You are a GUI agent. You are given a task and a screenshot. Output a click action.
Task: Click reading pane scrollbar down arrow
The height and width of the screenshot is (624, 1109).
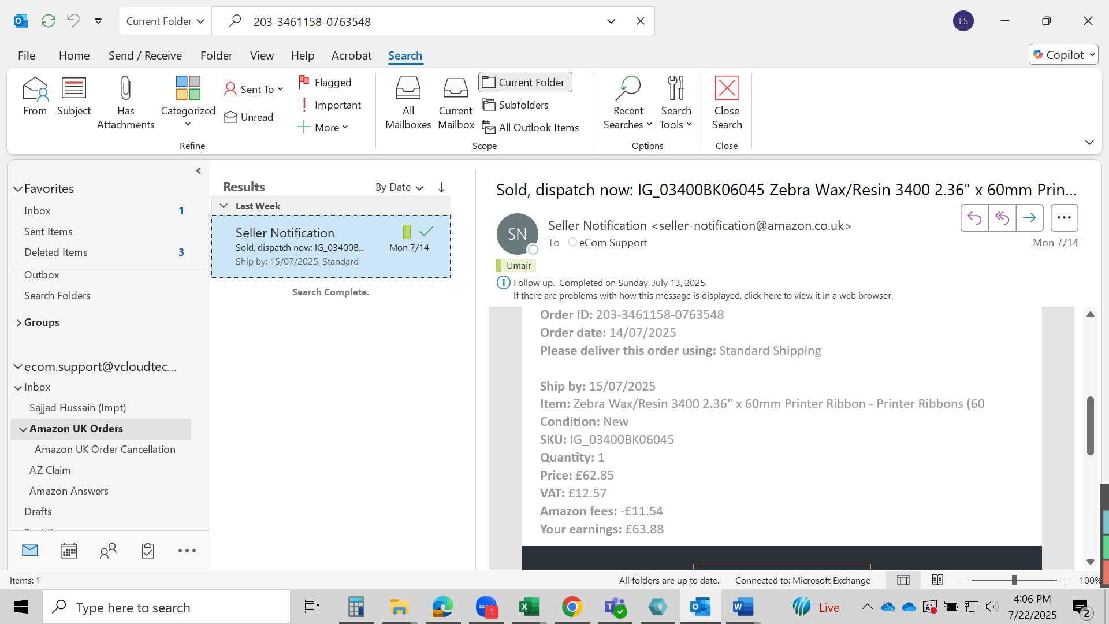pos(1091,562)
